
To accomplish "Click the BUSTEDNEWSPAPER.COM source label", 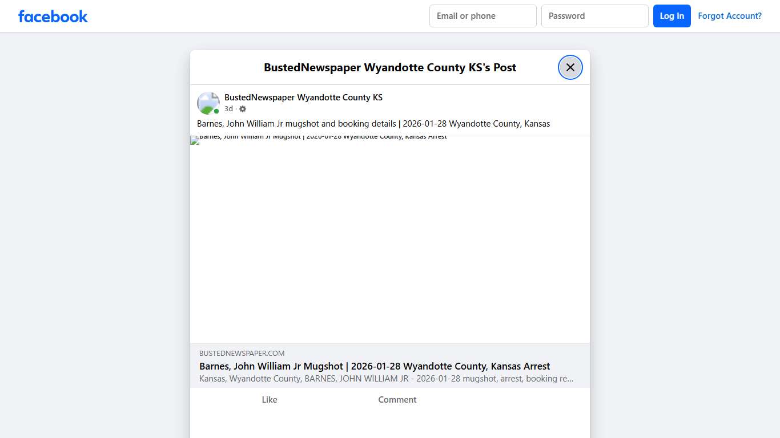I will click(x=240, y=353).
